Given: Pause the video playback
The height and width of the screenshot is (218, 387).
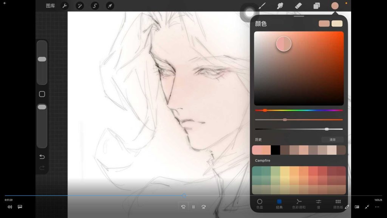Looking at the screenshot, I should point(193,207).
